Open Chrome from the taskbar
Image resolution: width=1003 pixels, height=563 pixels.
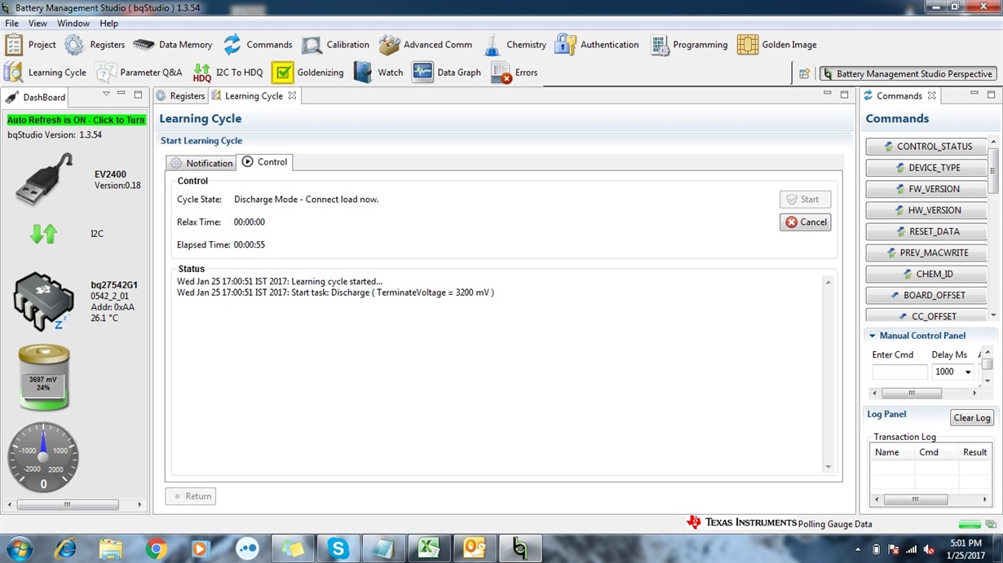point(156,549)
